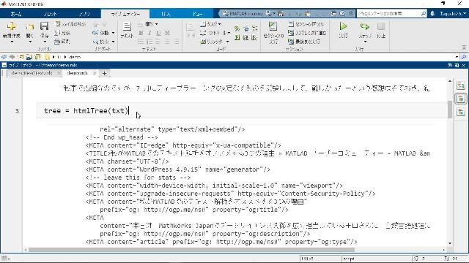The image size is (469, 263).
Task: Click the Print (印刷) button
Action: 62,42
